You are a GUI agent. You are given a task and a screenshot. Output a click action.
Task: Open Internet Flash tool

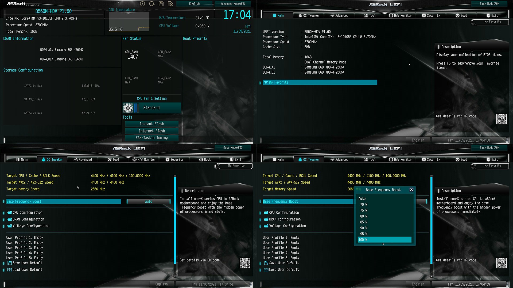click(x=152, y=131)
